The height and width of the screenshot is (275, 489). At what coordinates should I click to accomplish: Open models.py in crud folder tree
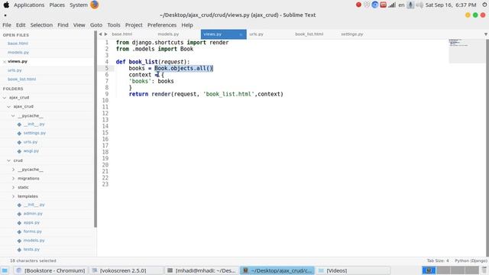point(34,241)
